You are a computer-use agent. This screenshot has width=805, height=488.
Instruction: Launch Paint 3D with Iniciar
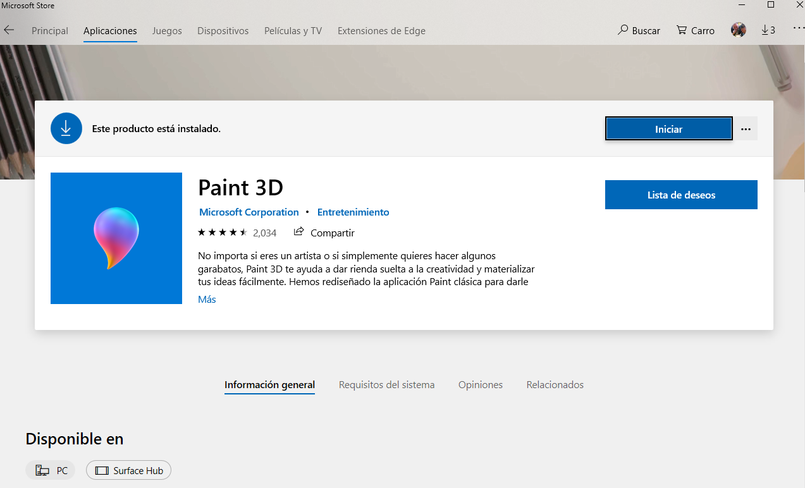pyautogui.click(x=668, y=129)
